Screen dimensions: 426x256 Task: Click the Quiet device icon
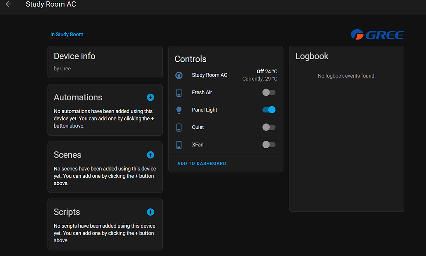pyautogui.click(x=179, y=128)
